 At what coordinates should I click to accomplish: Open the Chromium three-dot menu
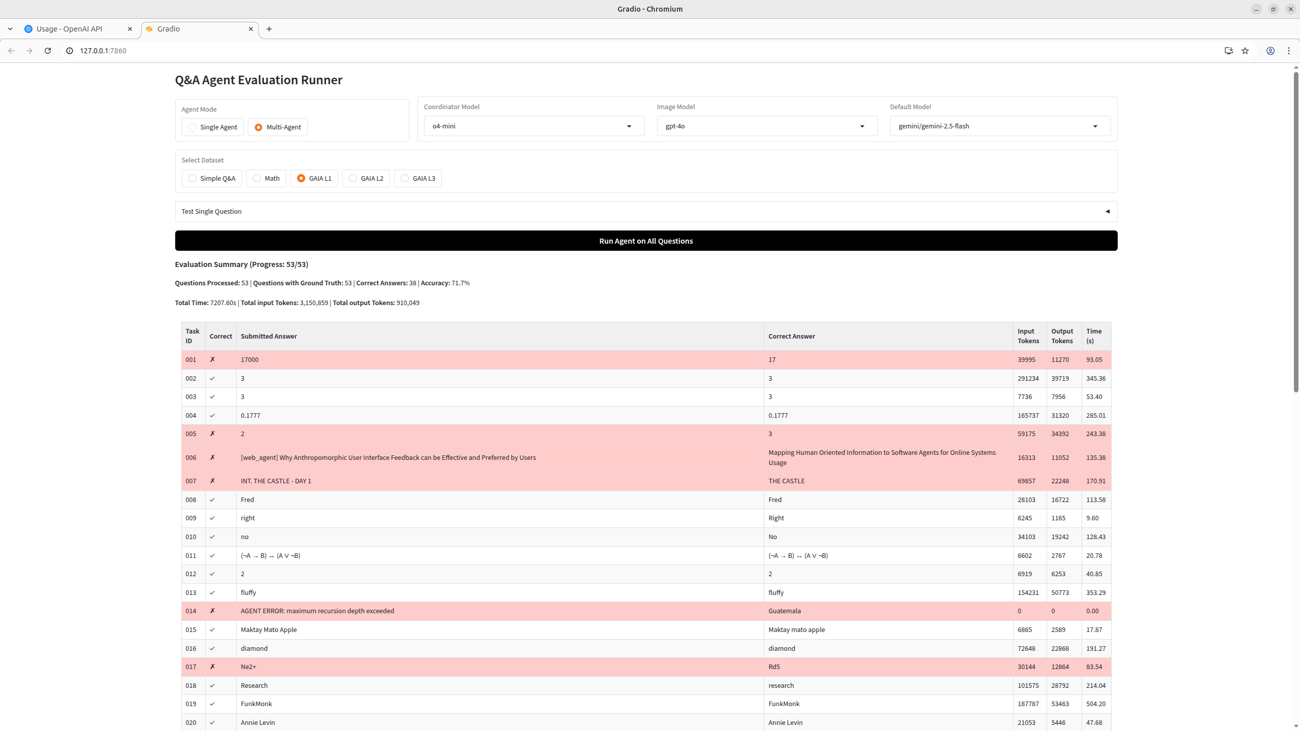tap(1289, 51)
